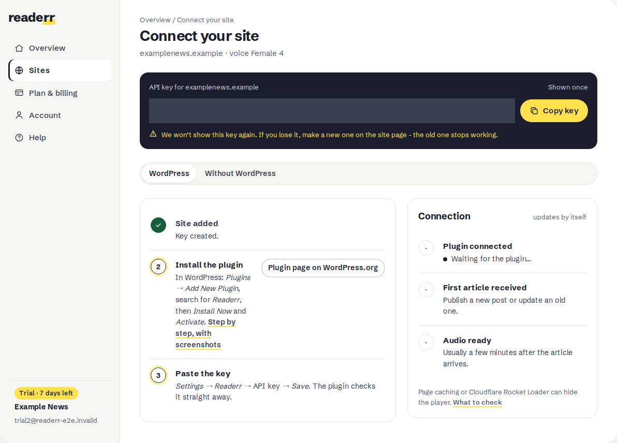Switch to the Without WordPress tab
The image size is (617, 443).
click(240, 173)
